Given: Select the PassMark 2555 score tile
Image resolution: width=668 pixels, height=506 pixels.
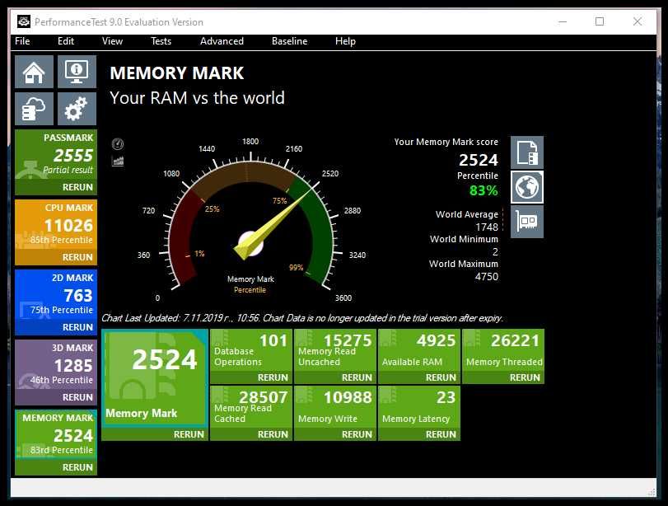Looking at the screenshot, I should click(56, 155).
